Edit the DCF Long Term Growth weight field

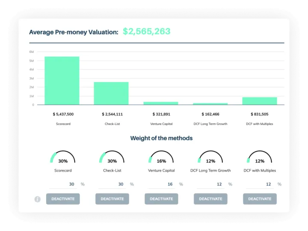coord(210,184)
